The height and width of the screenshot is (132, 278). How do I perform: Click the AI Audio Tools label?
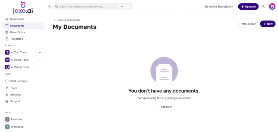[x=20, y=60]
